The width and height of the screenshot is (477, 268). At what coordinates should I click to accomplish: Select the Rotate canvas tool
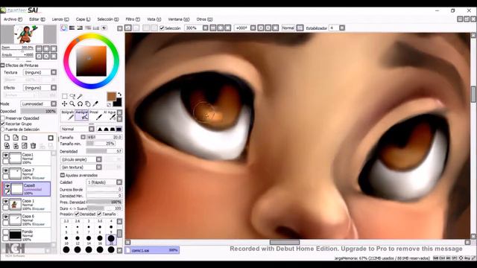click(x=80, y=104)
